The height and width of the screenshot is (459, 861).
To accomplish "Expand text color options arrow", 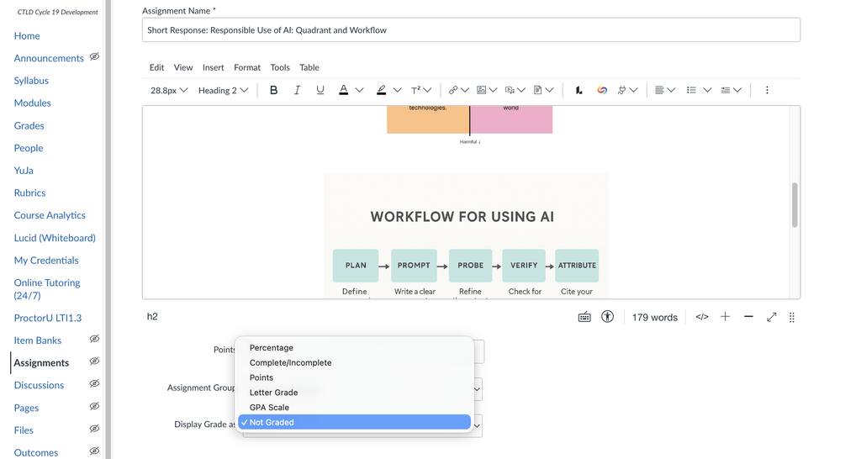I will 359,90.
